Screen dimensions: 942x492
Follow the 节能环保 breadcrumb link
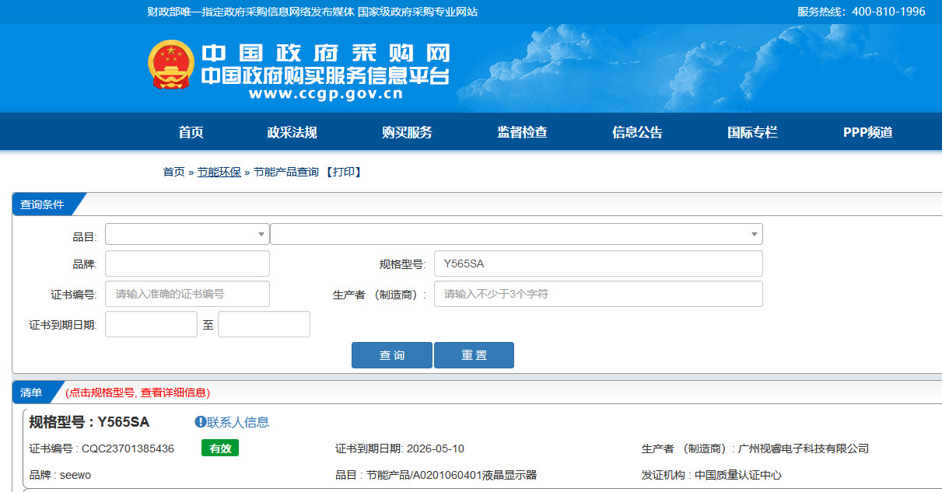[219, 172]
